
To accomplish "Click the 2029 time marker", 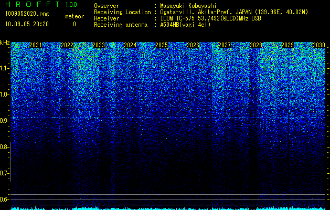I will 288,45.
